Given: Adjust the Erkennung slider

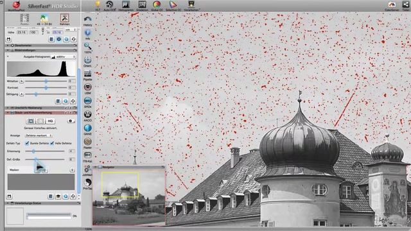Looking at the screenshot, I should [44, 151].
